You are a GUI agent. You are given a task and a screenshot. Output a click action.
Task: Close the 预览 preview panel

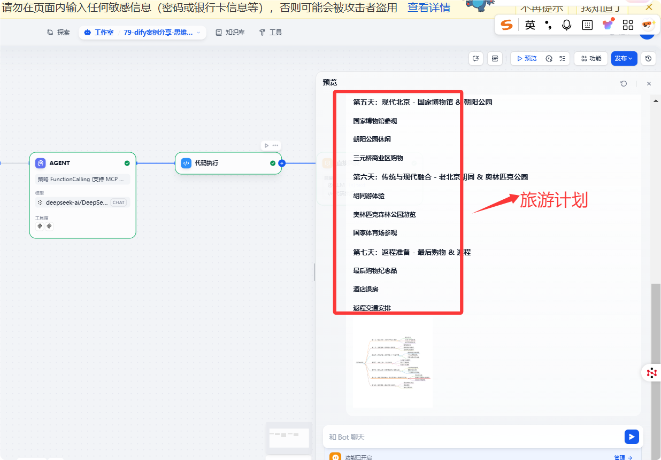649,83
